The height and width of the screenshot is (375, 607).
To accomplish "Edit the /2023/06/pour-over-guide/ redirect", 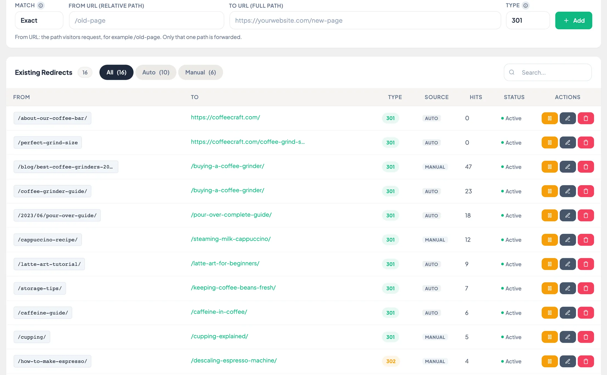I will 568,215.
